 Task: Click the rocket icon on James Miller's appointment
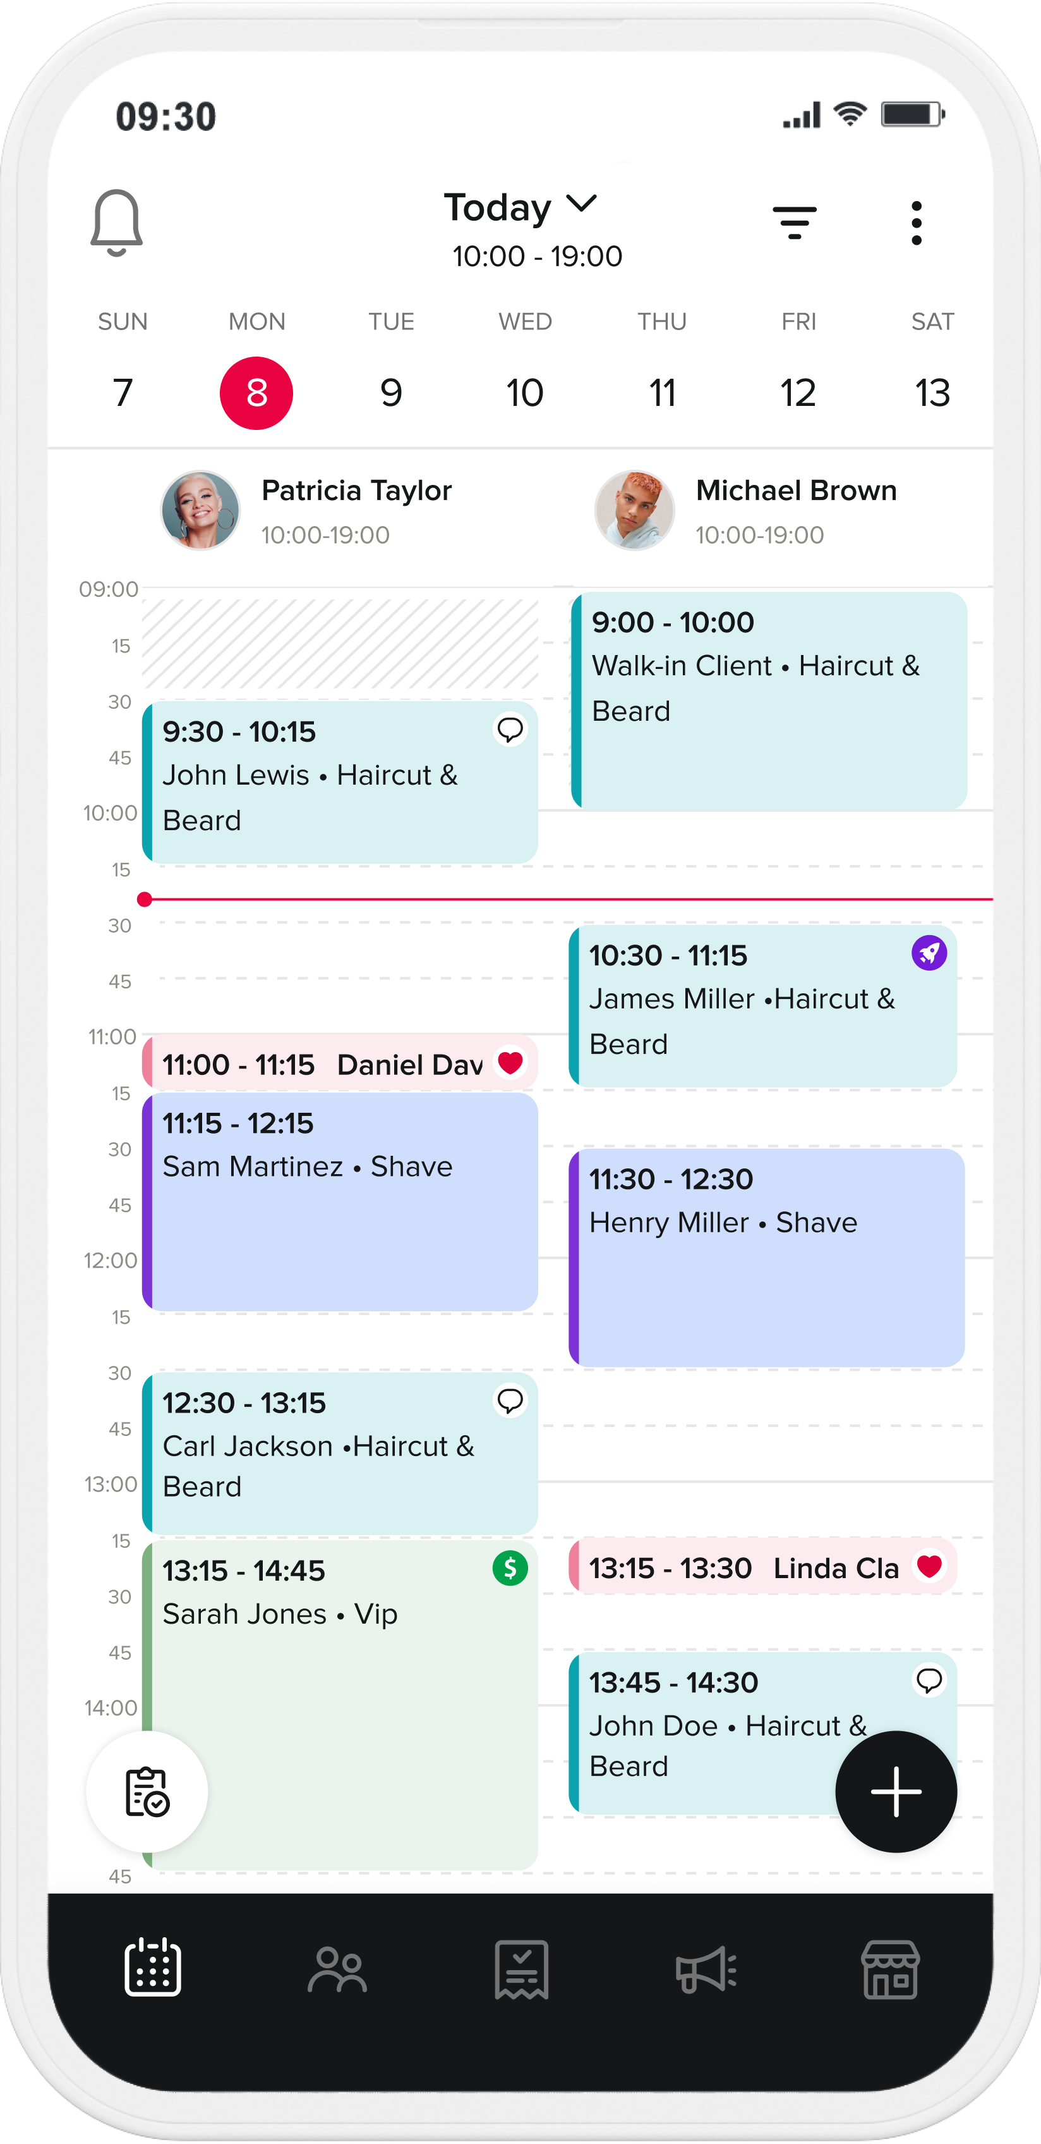tap(929, 953)
